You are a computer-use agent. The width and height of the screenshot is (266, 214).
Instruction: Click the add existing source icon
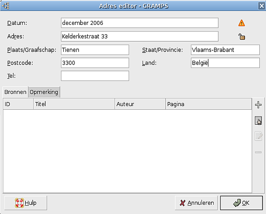(258, 121)
